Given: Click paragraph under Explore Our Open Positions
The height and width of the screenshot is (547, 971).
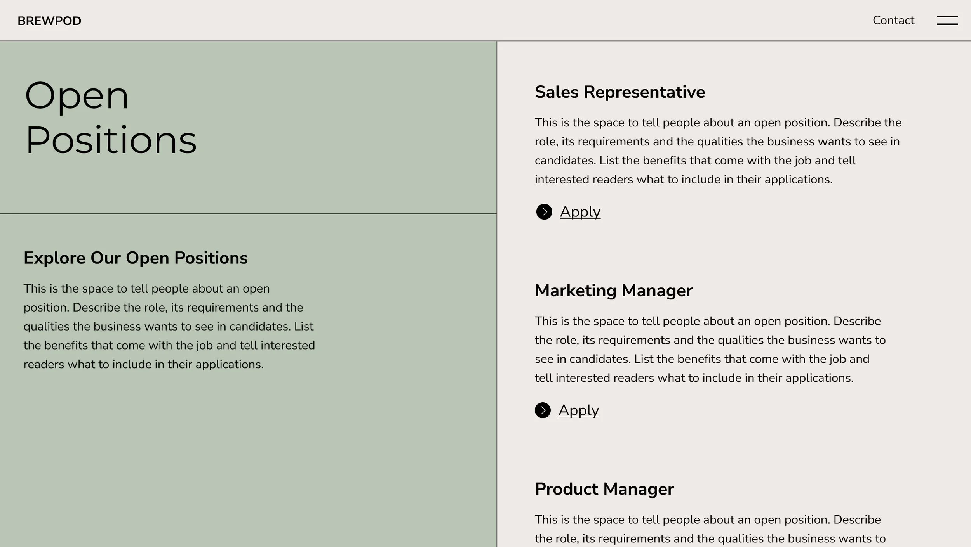Looking at the screenshot, I should (x=169, y=326).
